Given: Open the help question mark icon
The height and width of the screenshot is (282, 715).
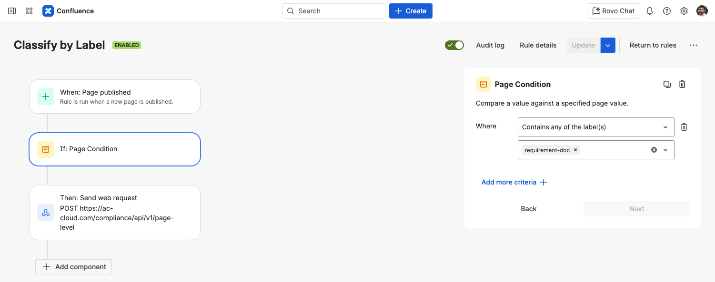Looking at the screenshot, I should [x=667, y=11].
